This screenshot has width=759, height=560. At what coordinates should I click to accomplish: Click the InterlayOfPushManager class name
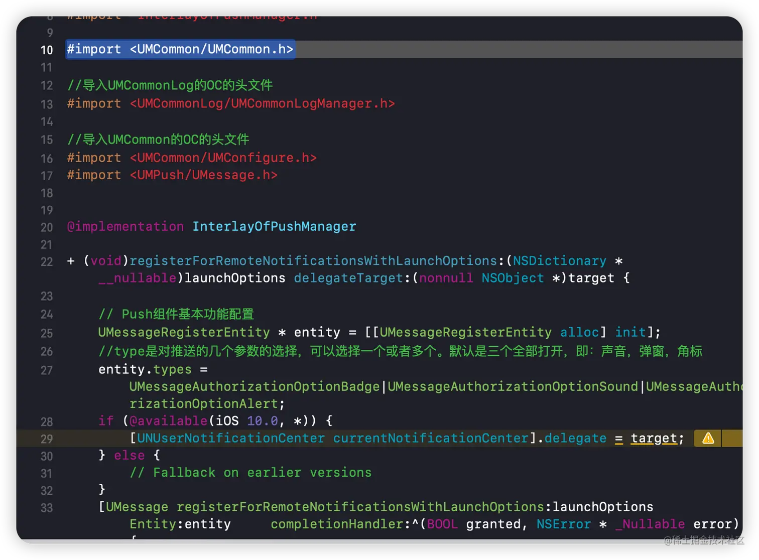pos(274,226)
